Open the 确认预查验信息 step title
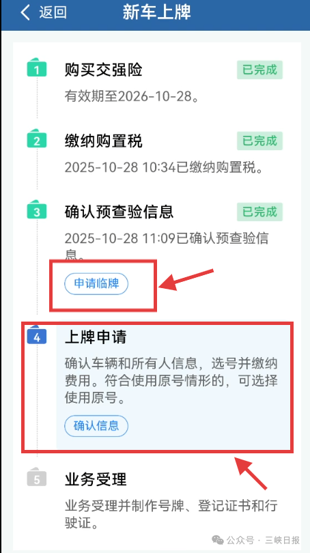Screen dimensions: 310x553 [x=119, y=212]
